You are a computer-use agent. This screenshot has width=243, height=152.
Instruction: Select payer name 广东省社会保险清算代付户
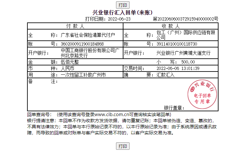tap(88, 35)
